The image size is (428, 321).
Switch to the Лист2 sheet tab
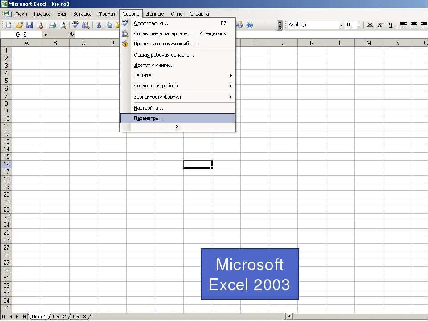click(59, 317)
